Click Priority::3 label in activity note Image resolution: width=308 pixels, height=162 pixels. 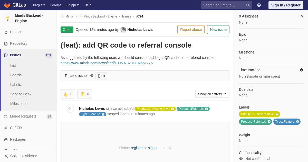[x=153, y=109]
